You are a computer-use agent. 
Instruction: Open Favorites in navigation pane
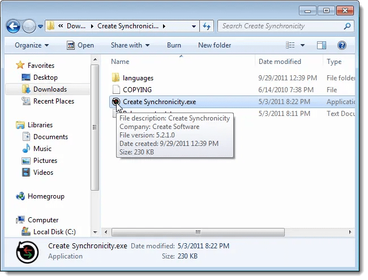(x=41, y=66)
